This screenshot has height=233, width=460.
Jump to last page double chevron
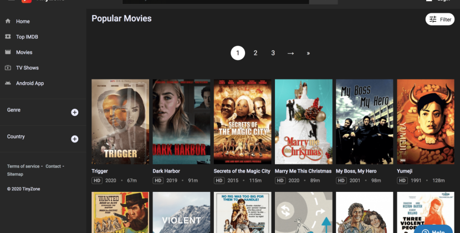coord(308,53)
